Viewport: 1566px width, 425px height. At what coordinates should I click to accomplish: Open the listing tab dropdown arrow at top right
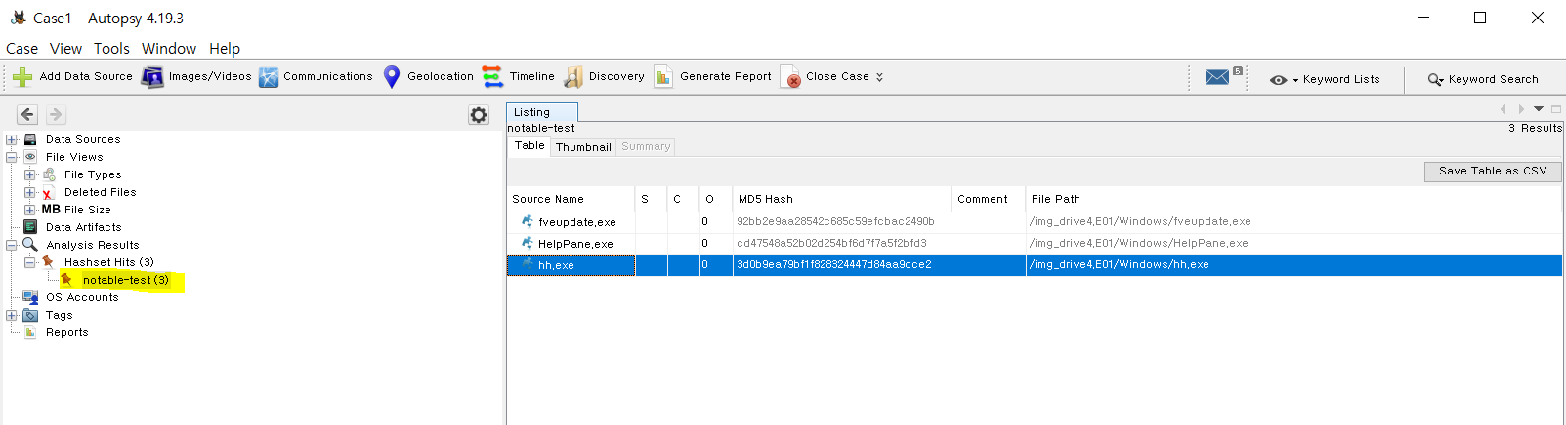tap(1539, 109)
